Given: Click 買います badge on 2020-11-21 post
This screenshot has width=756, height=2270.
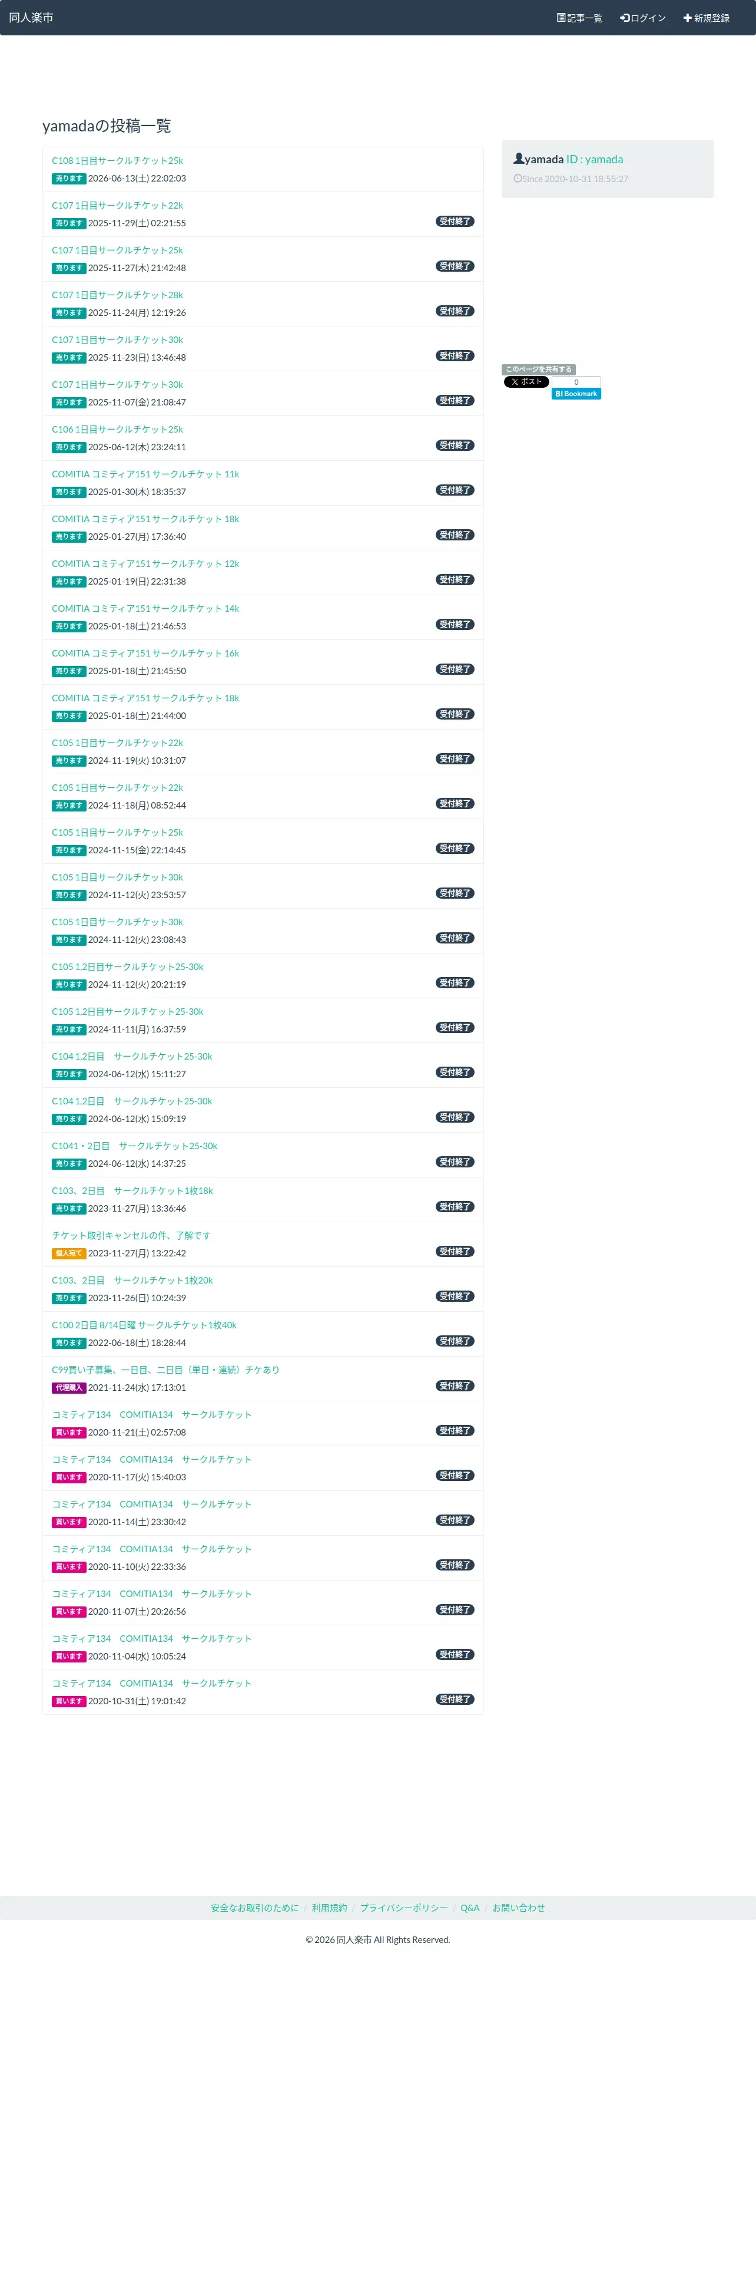Looking at the screenshot, I should tap(69, 1433).
